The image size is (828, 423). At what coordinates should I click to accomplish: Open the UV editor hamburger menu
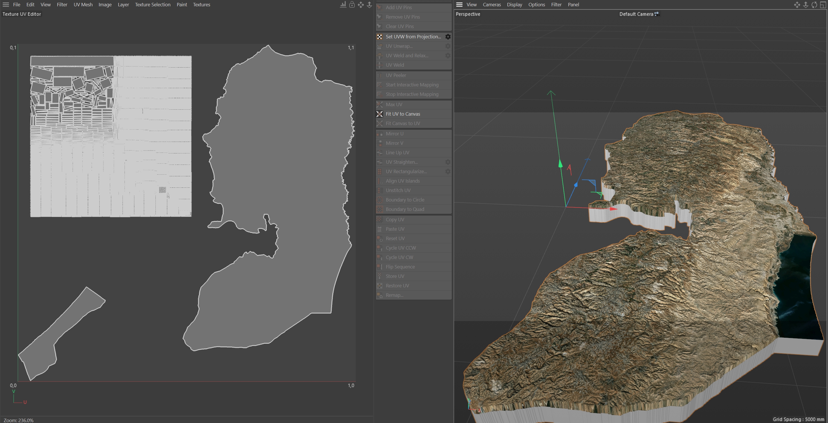(x=6, y=5)
